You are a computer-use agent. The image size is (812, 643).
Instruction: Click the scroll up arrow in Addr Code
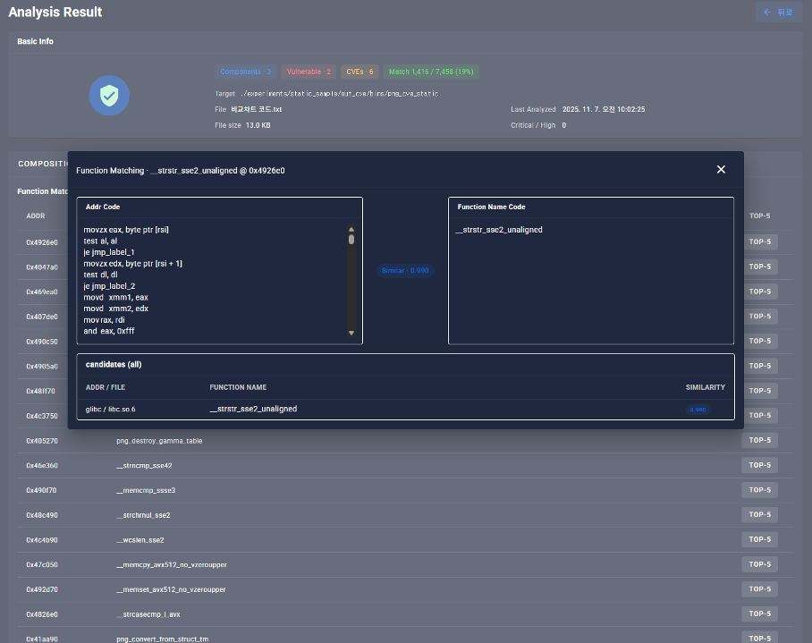(x=351, y=229)
